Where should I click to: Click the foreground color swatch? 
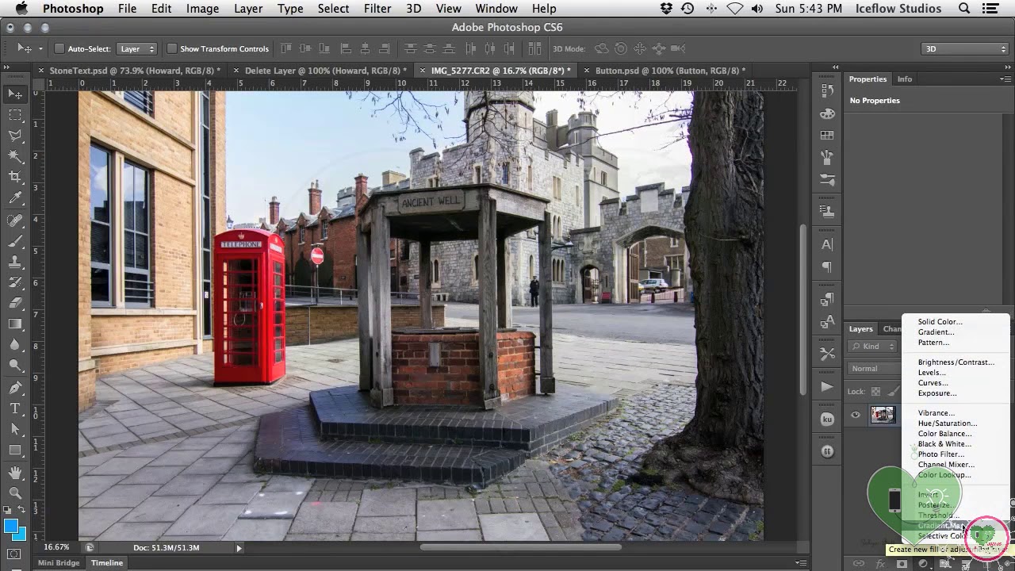pyautogui.click(x=10, y=527)
